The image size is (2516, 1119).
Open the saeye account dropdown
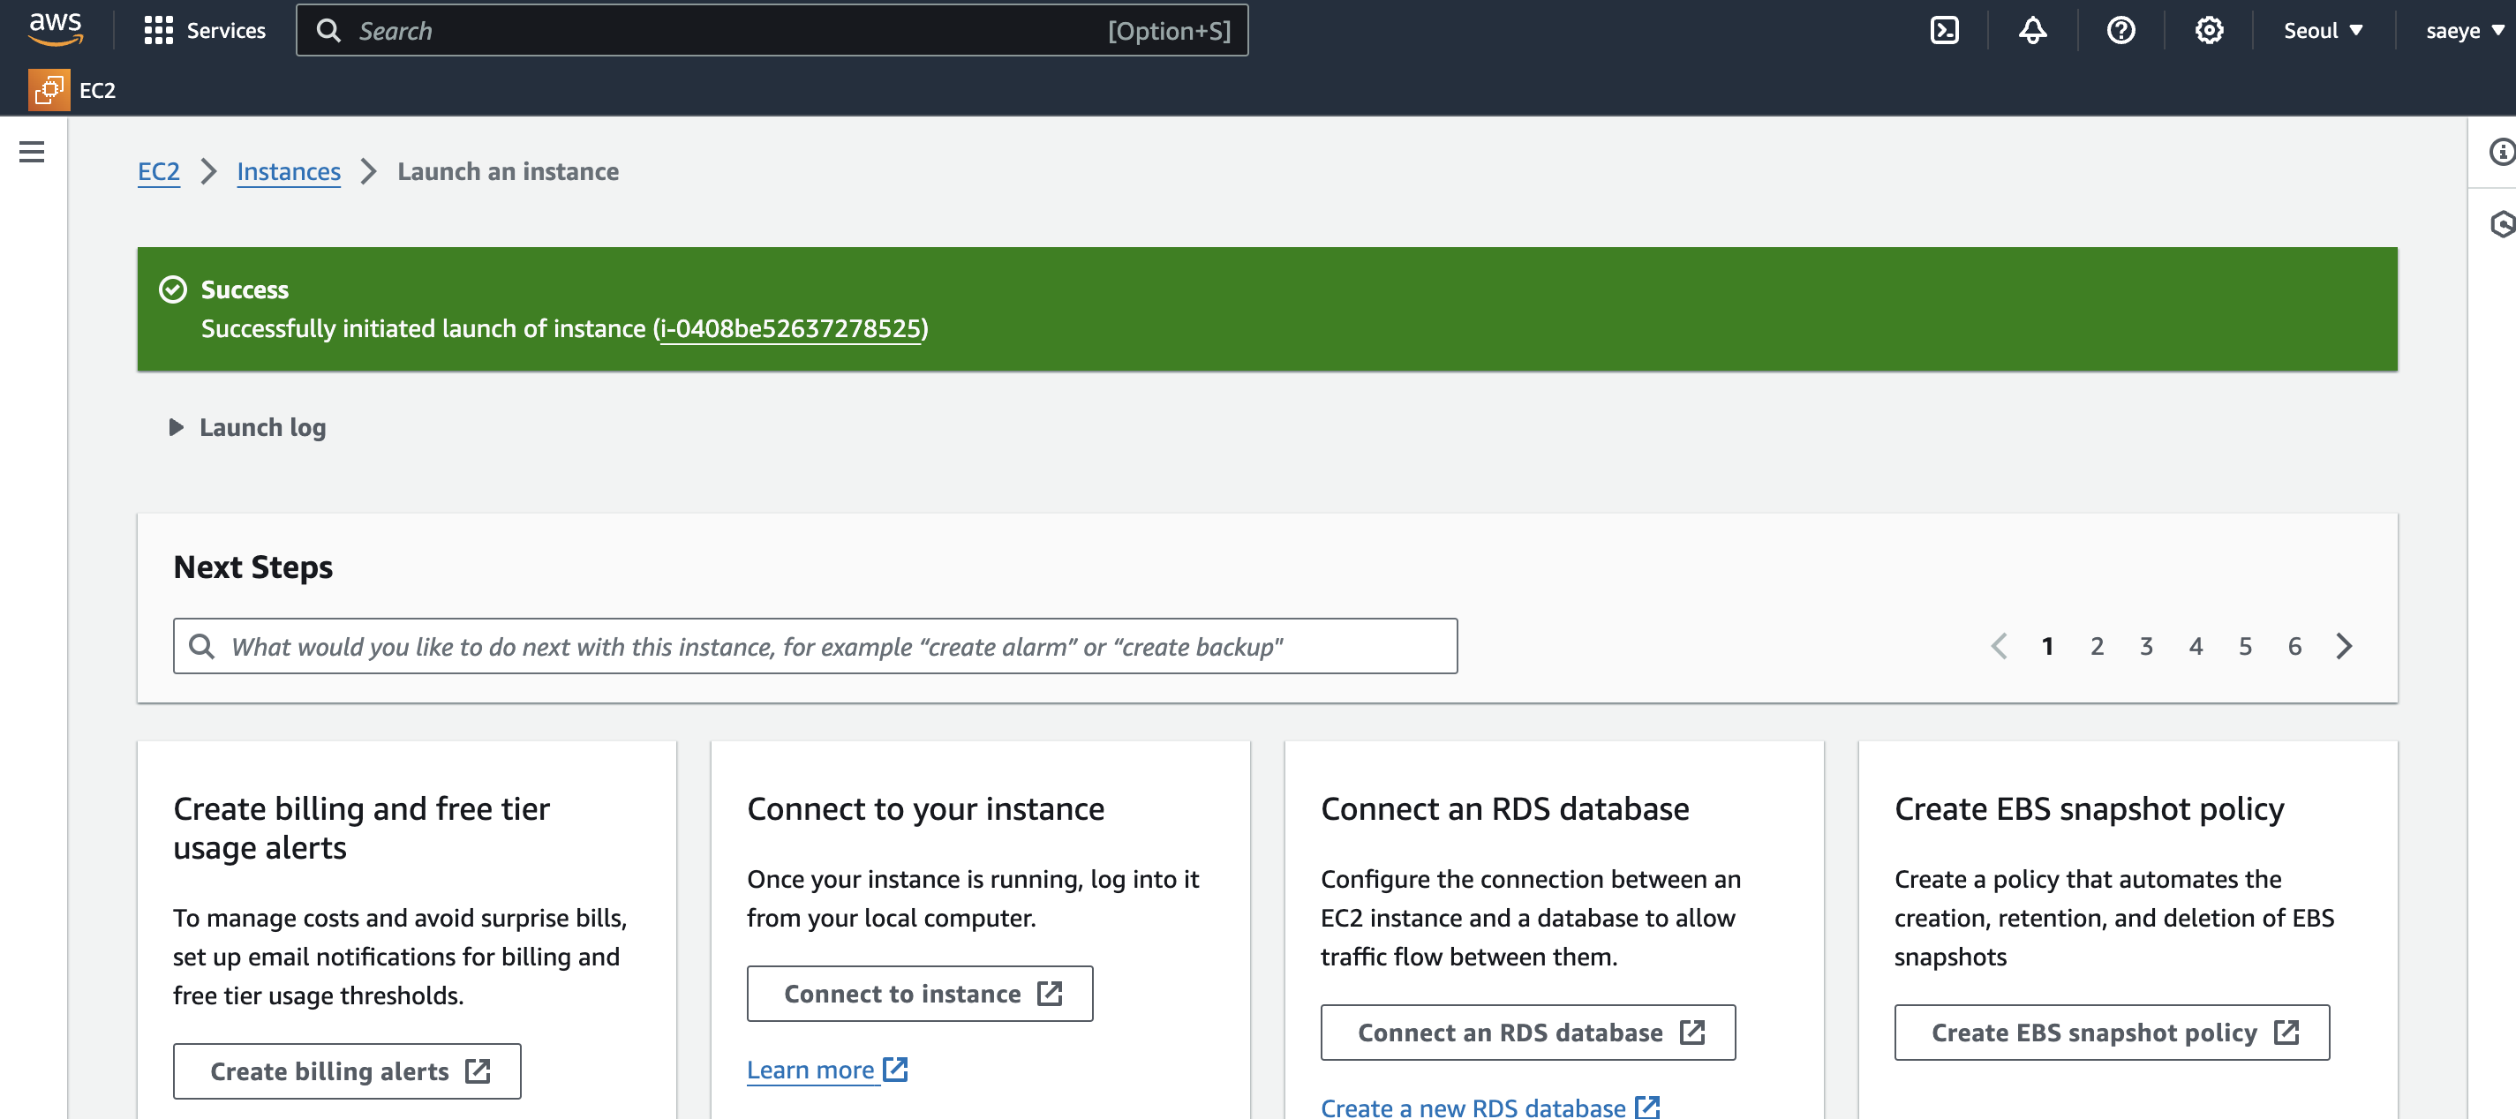tap(2463, 30)
